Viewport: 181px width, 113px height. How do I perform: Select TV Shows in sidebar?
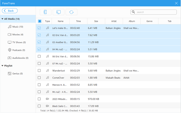point(18,42)
